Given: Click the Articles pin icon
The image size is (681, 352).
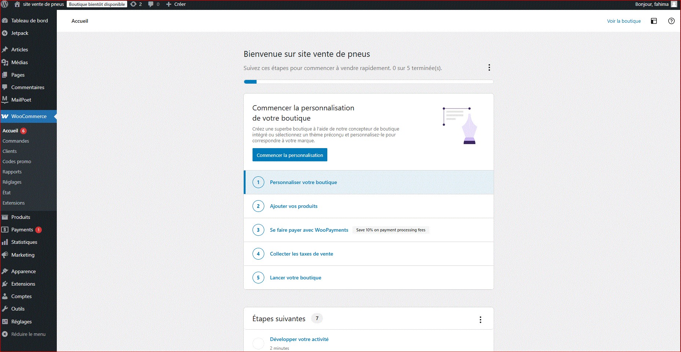Looking at the screenshot, I should [x=5, y=49].
